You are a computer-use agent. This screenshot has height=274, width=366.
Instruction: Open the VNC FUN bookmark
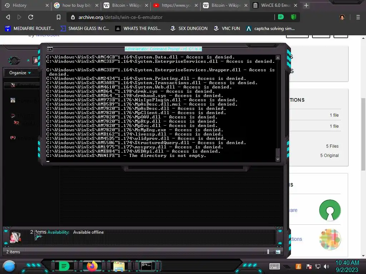click(x=227, y=29)
